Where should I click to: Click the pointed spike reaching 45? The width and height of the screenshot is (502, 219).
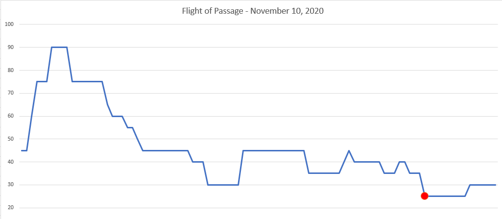pos(349,151)
